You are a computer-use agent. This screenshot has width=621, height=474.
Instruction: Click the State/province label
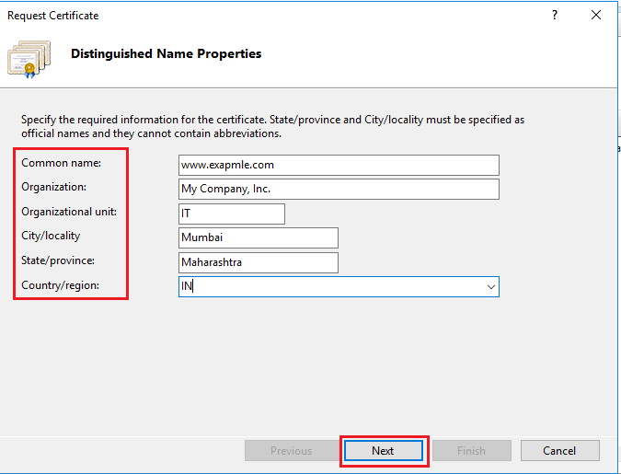pos(58,260)
